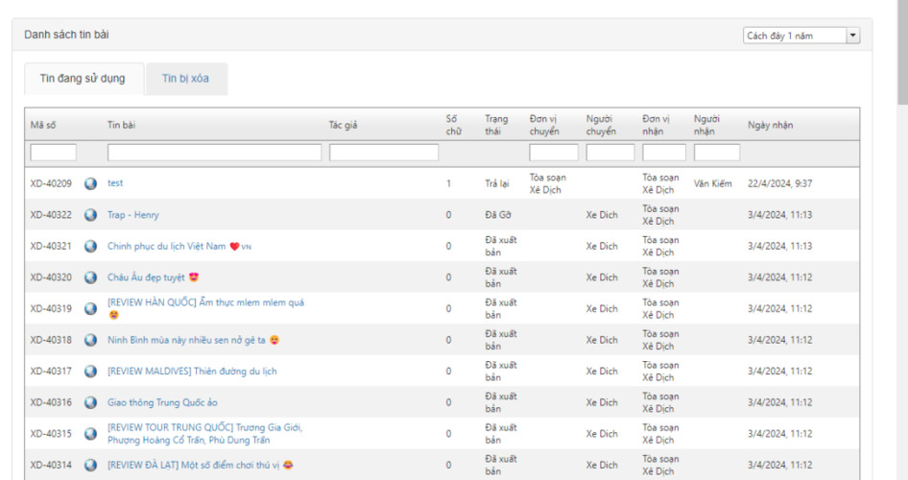Open 'Chinh phục du lịch Việt Nam' article
The width and height of the screenshot is (908, 480).
[167, 247]
